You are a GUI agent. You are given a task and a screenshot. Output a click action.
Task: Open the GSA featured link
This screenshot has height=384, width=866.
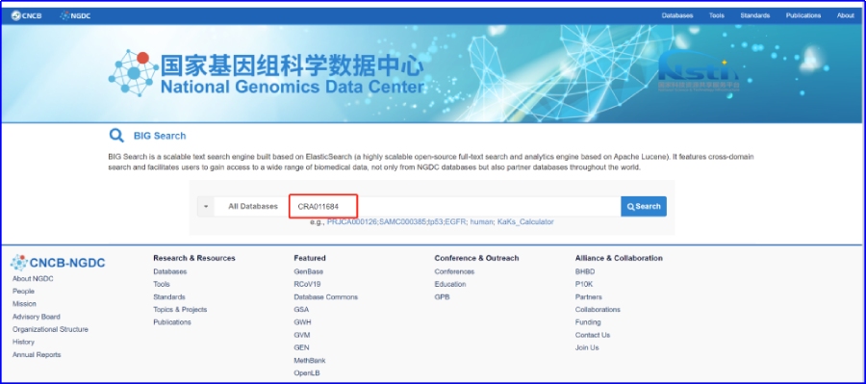click(x=301, y=309)
